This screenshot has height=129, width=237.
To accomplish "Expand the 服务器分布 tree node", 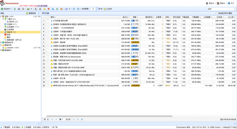I will pos(1,42).
